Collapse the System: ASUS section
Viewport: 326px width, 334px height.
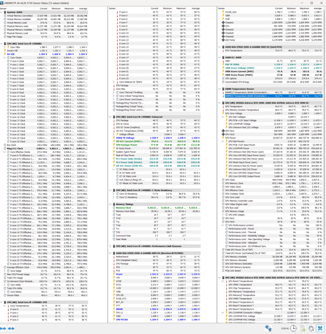click(2, 13)
